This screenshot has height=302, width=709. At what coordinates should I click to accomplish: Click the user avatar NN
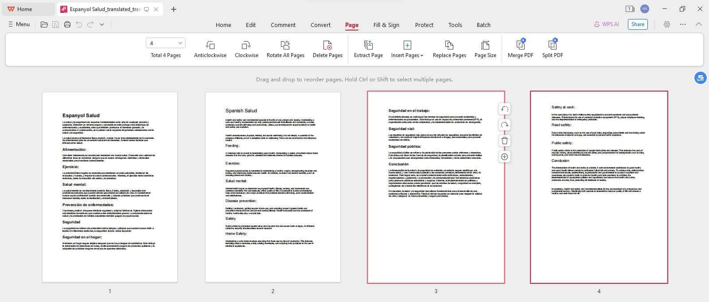pos(645,9)
